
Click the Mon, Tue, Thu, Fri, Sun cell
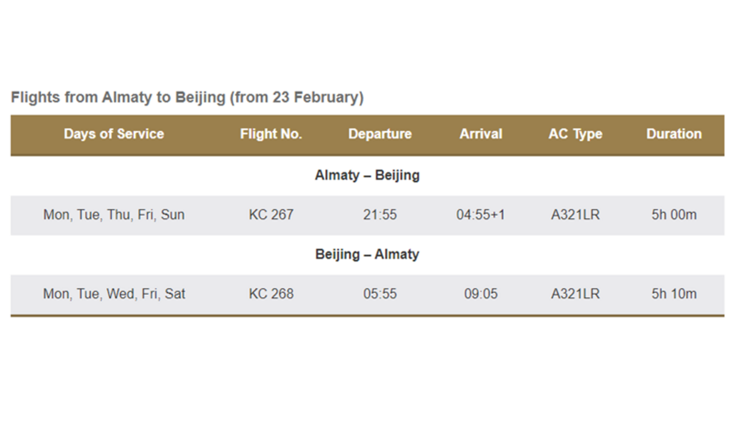(x=114, y=215)
